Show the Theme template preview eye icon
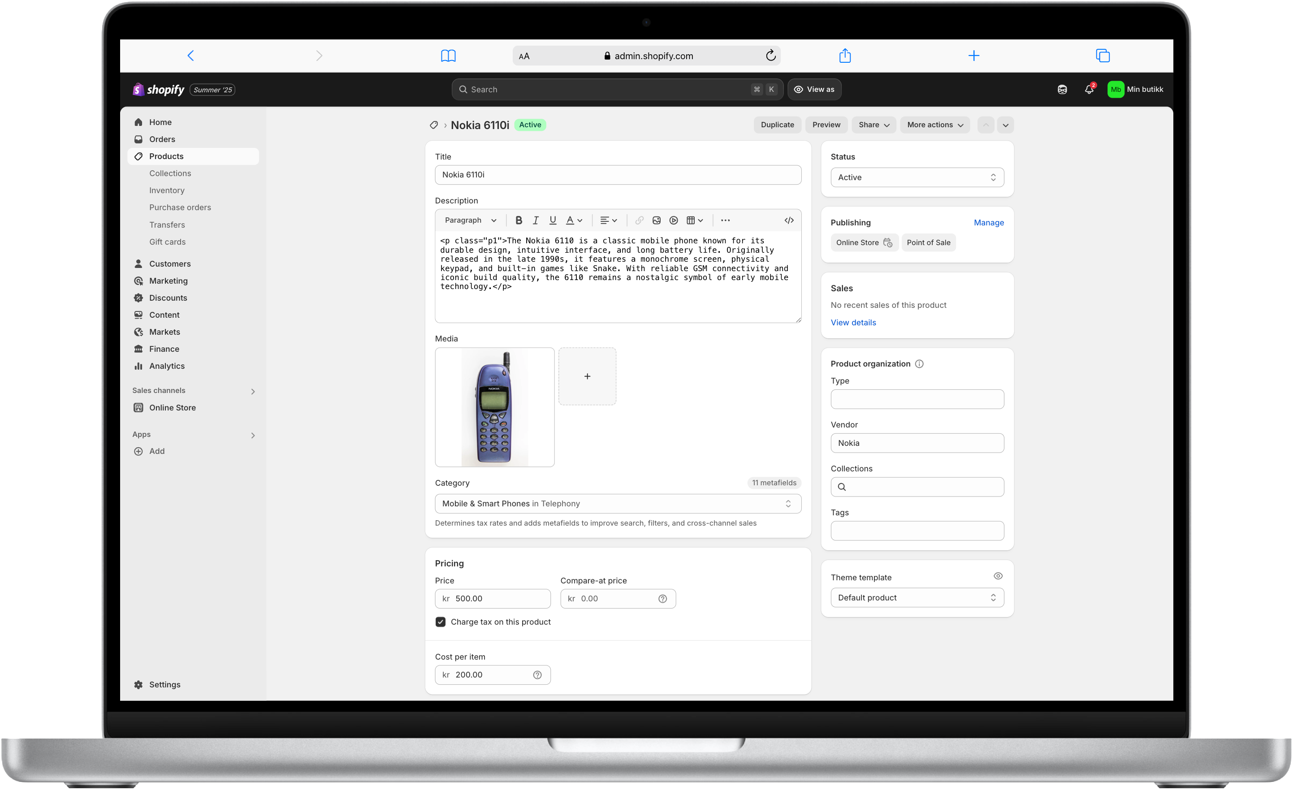 (x=998, y=575)
